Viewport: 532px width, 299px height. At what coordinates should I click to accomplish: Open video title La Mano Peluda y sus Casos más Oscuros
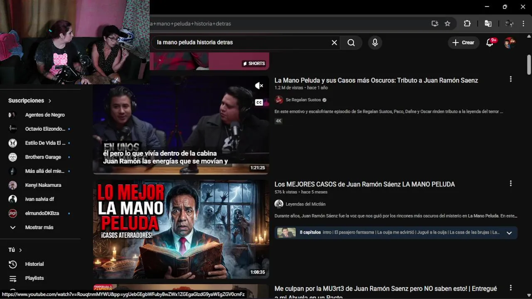pos(376,80)
